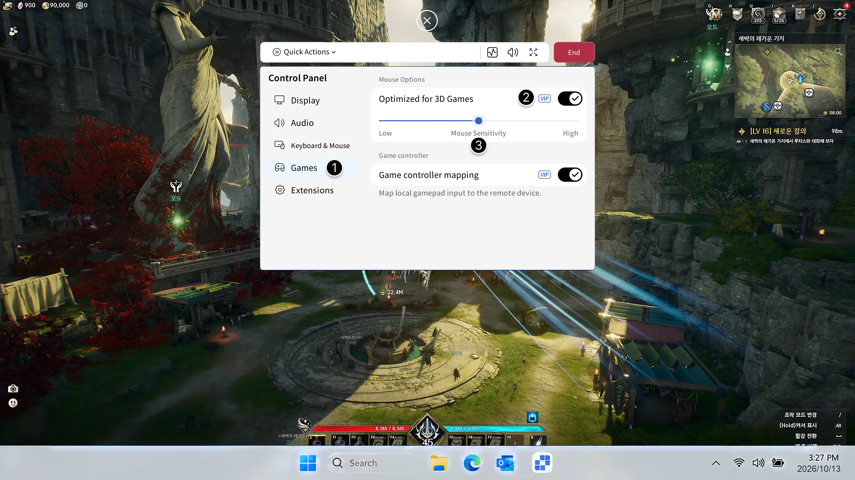The image size is (855, 480).
Task: Use the F3 scroll quick slot
Action: tap(378, 440)
